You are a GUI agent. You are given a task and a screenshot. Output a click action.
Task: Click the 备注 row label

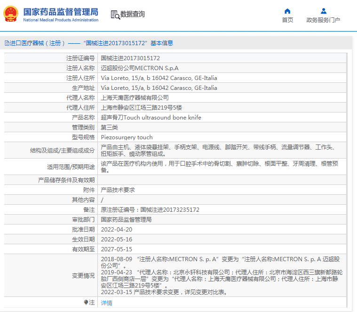pyautogui.click(x=89, y=210)
